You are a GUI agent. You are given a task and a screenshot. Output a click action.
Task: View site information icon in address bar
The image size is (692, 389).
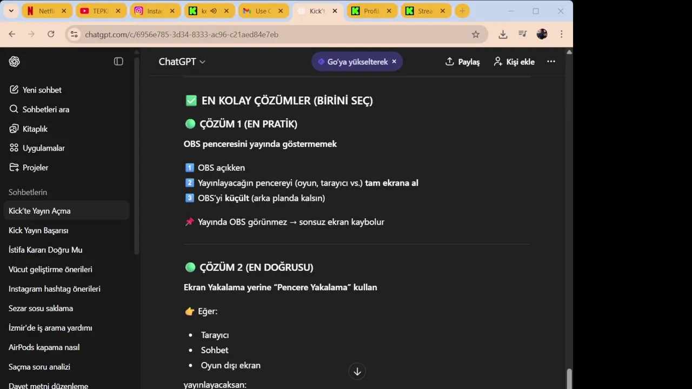[x=74, y=34]
